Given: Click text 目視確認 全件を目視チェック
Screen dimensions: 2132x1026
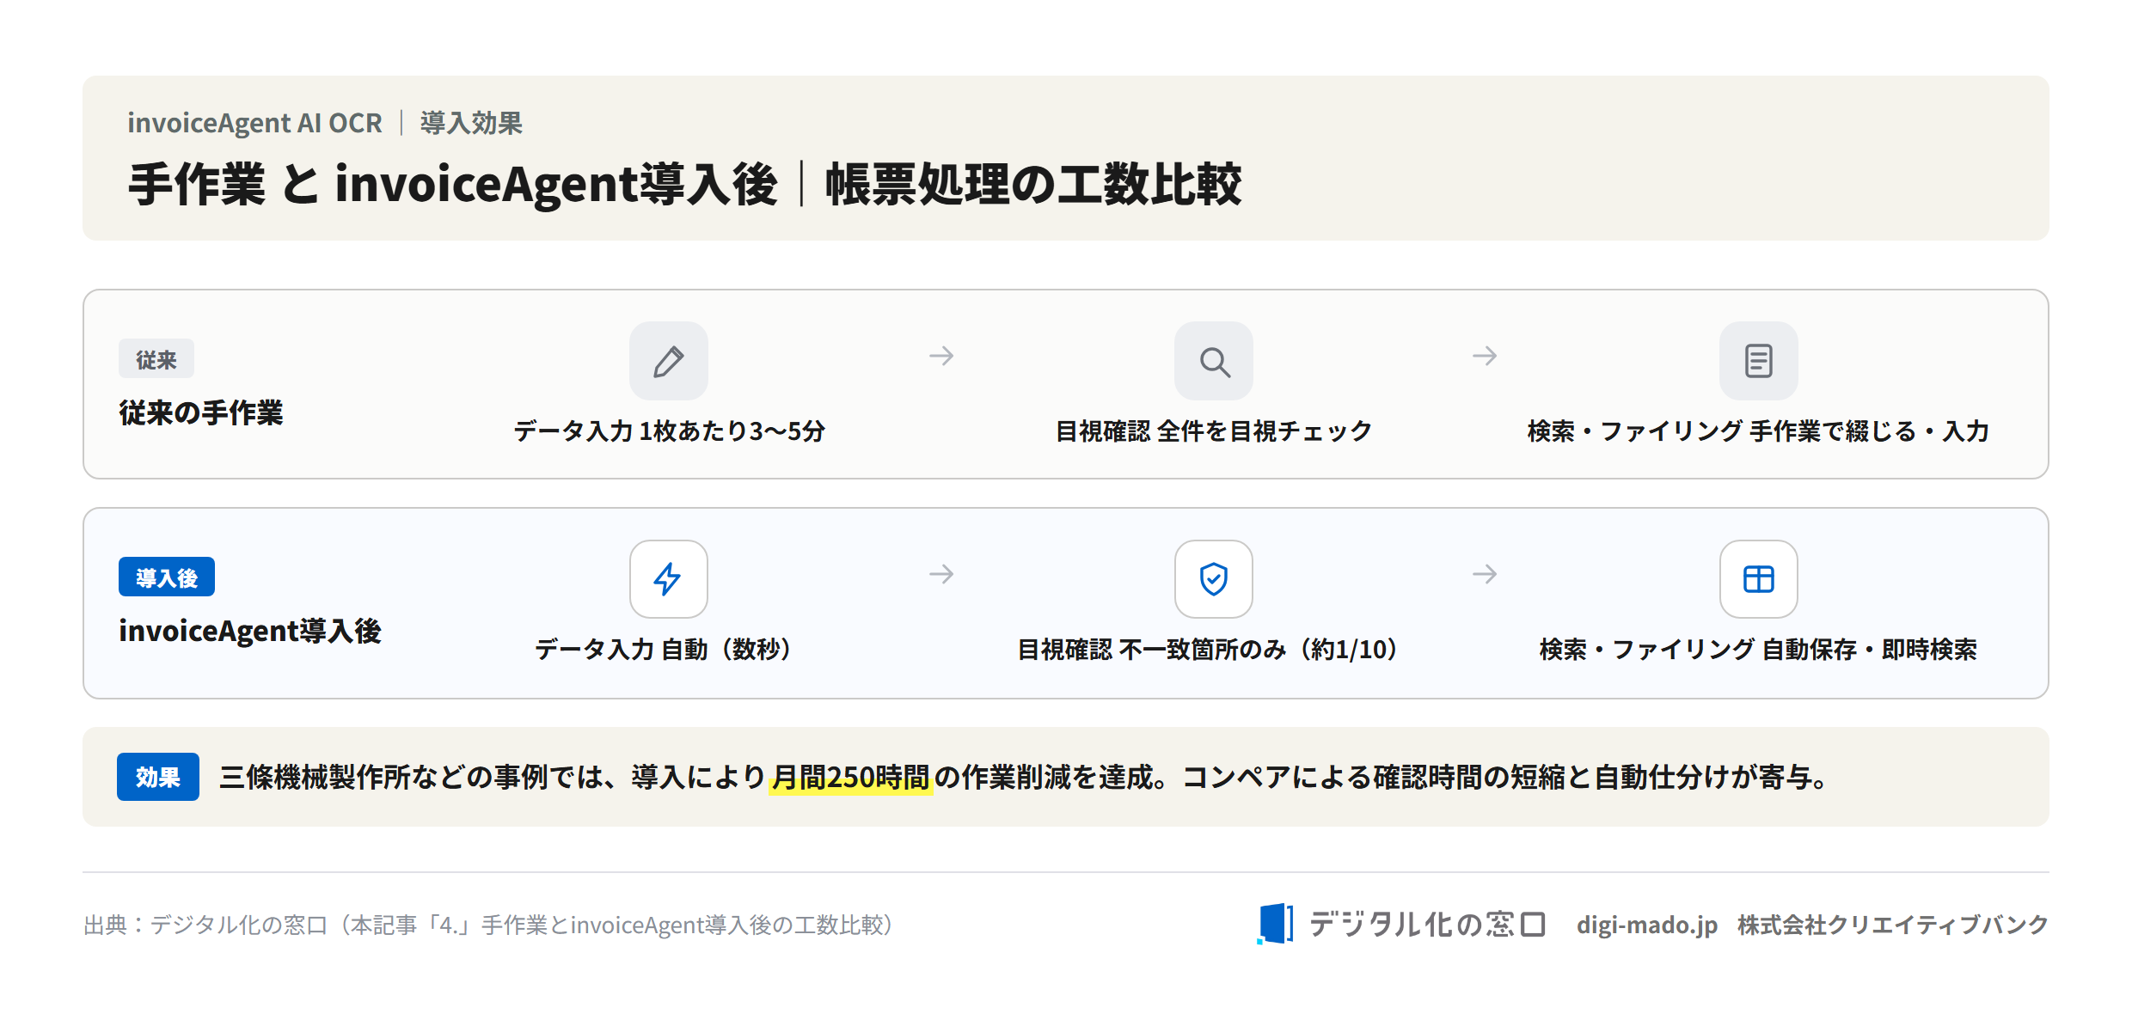Looking at the screenshot, I should tap(1213, 431).
